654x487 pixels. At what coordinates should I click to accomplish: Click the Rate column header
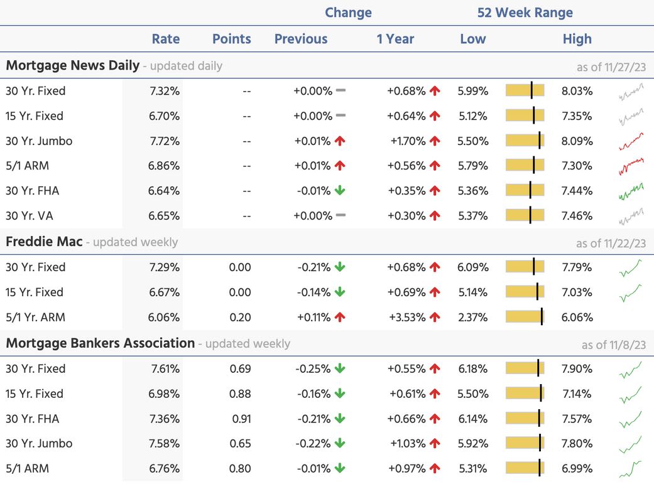pos(166,39)
